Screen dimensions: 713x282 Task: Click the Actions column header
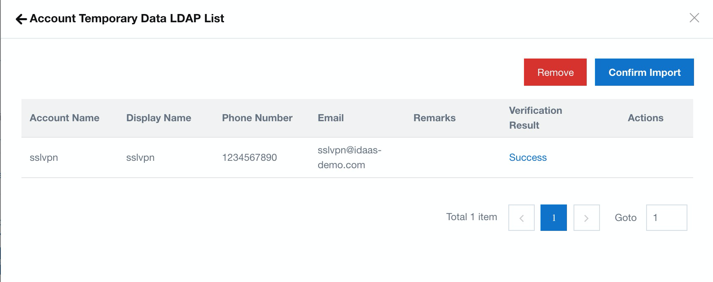[645, 118]
